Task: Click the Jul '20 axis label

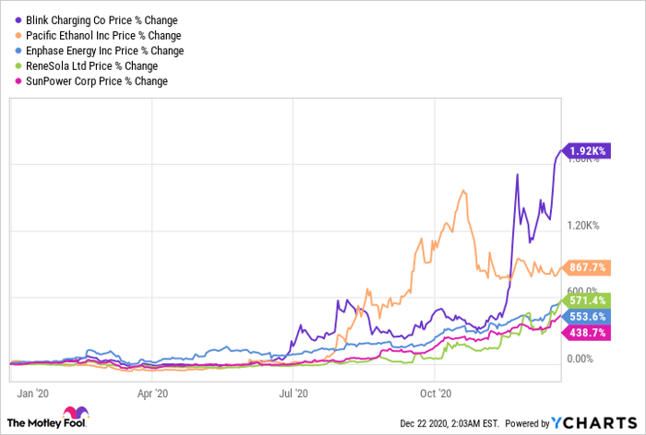Action: point(293,393)
